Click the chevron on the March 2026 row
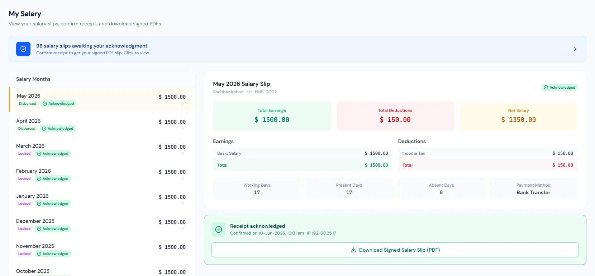The image size is (595, 276). [x=183, y=153]
